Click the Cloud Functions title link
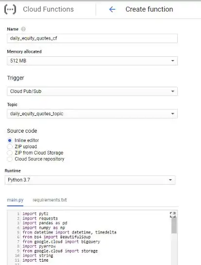Image resolution: width=201 pixels, height=265 pixels. [49, 9]
